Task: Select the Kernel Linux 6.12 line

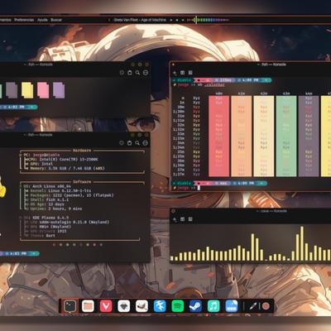Action: point(57,191)
